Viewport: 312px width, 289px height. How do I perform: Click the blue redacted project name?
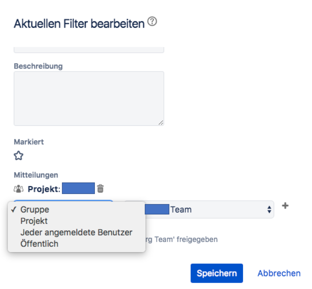coord(78,189)
